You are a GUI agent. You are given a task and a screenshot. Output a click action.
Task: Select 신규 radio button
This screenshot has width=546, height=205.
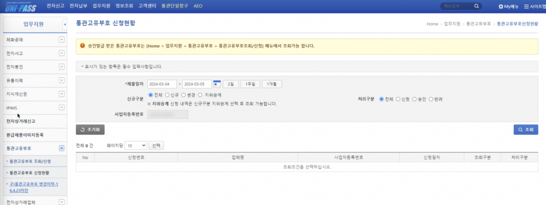[x=167, y=94]
